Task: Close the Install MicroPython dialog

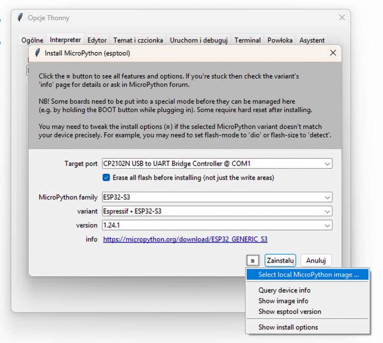Action: [333, 53]
